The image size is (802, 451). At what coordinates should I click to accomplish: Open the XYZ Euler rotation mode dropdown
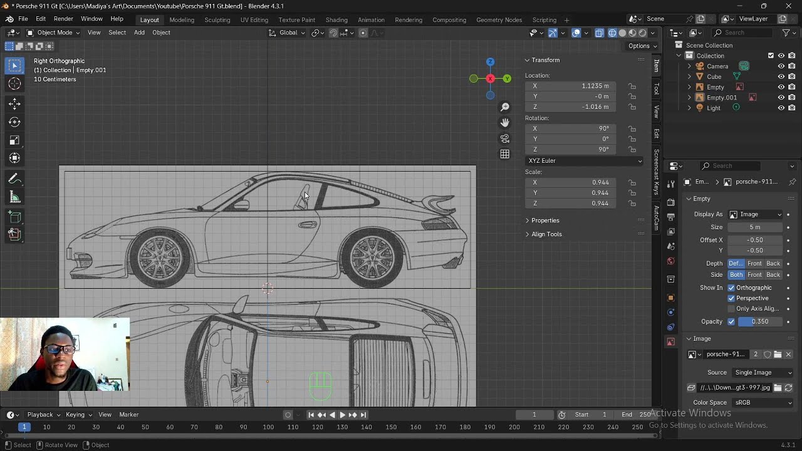[x=585, y=161]
